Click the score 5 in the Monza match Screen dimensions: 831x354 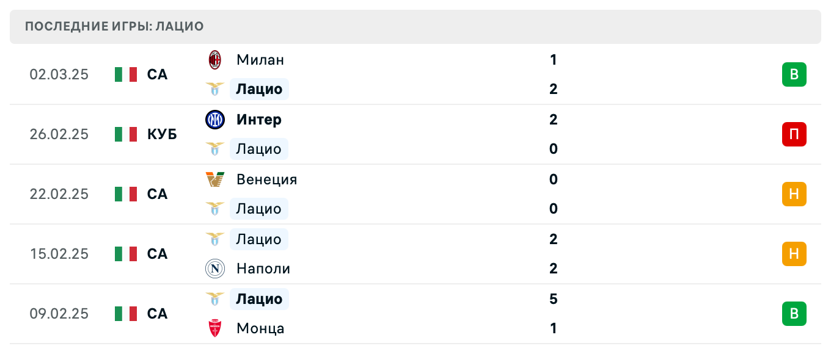(553, 299)
